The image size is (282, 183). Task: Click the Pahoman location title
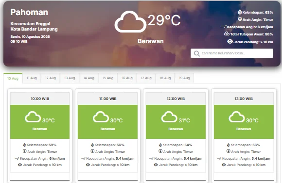pos(29,12)
